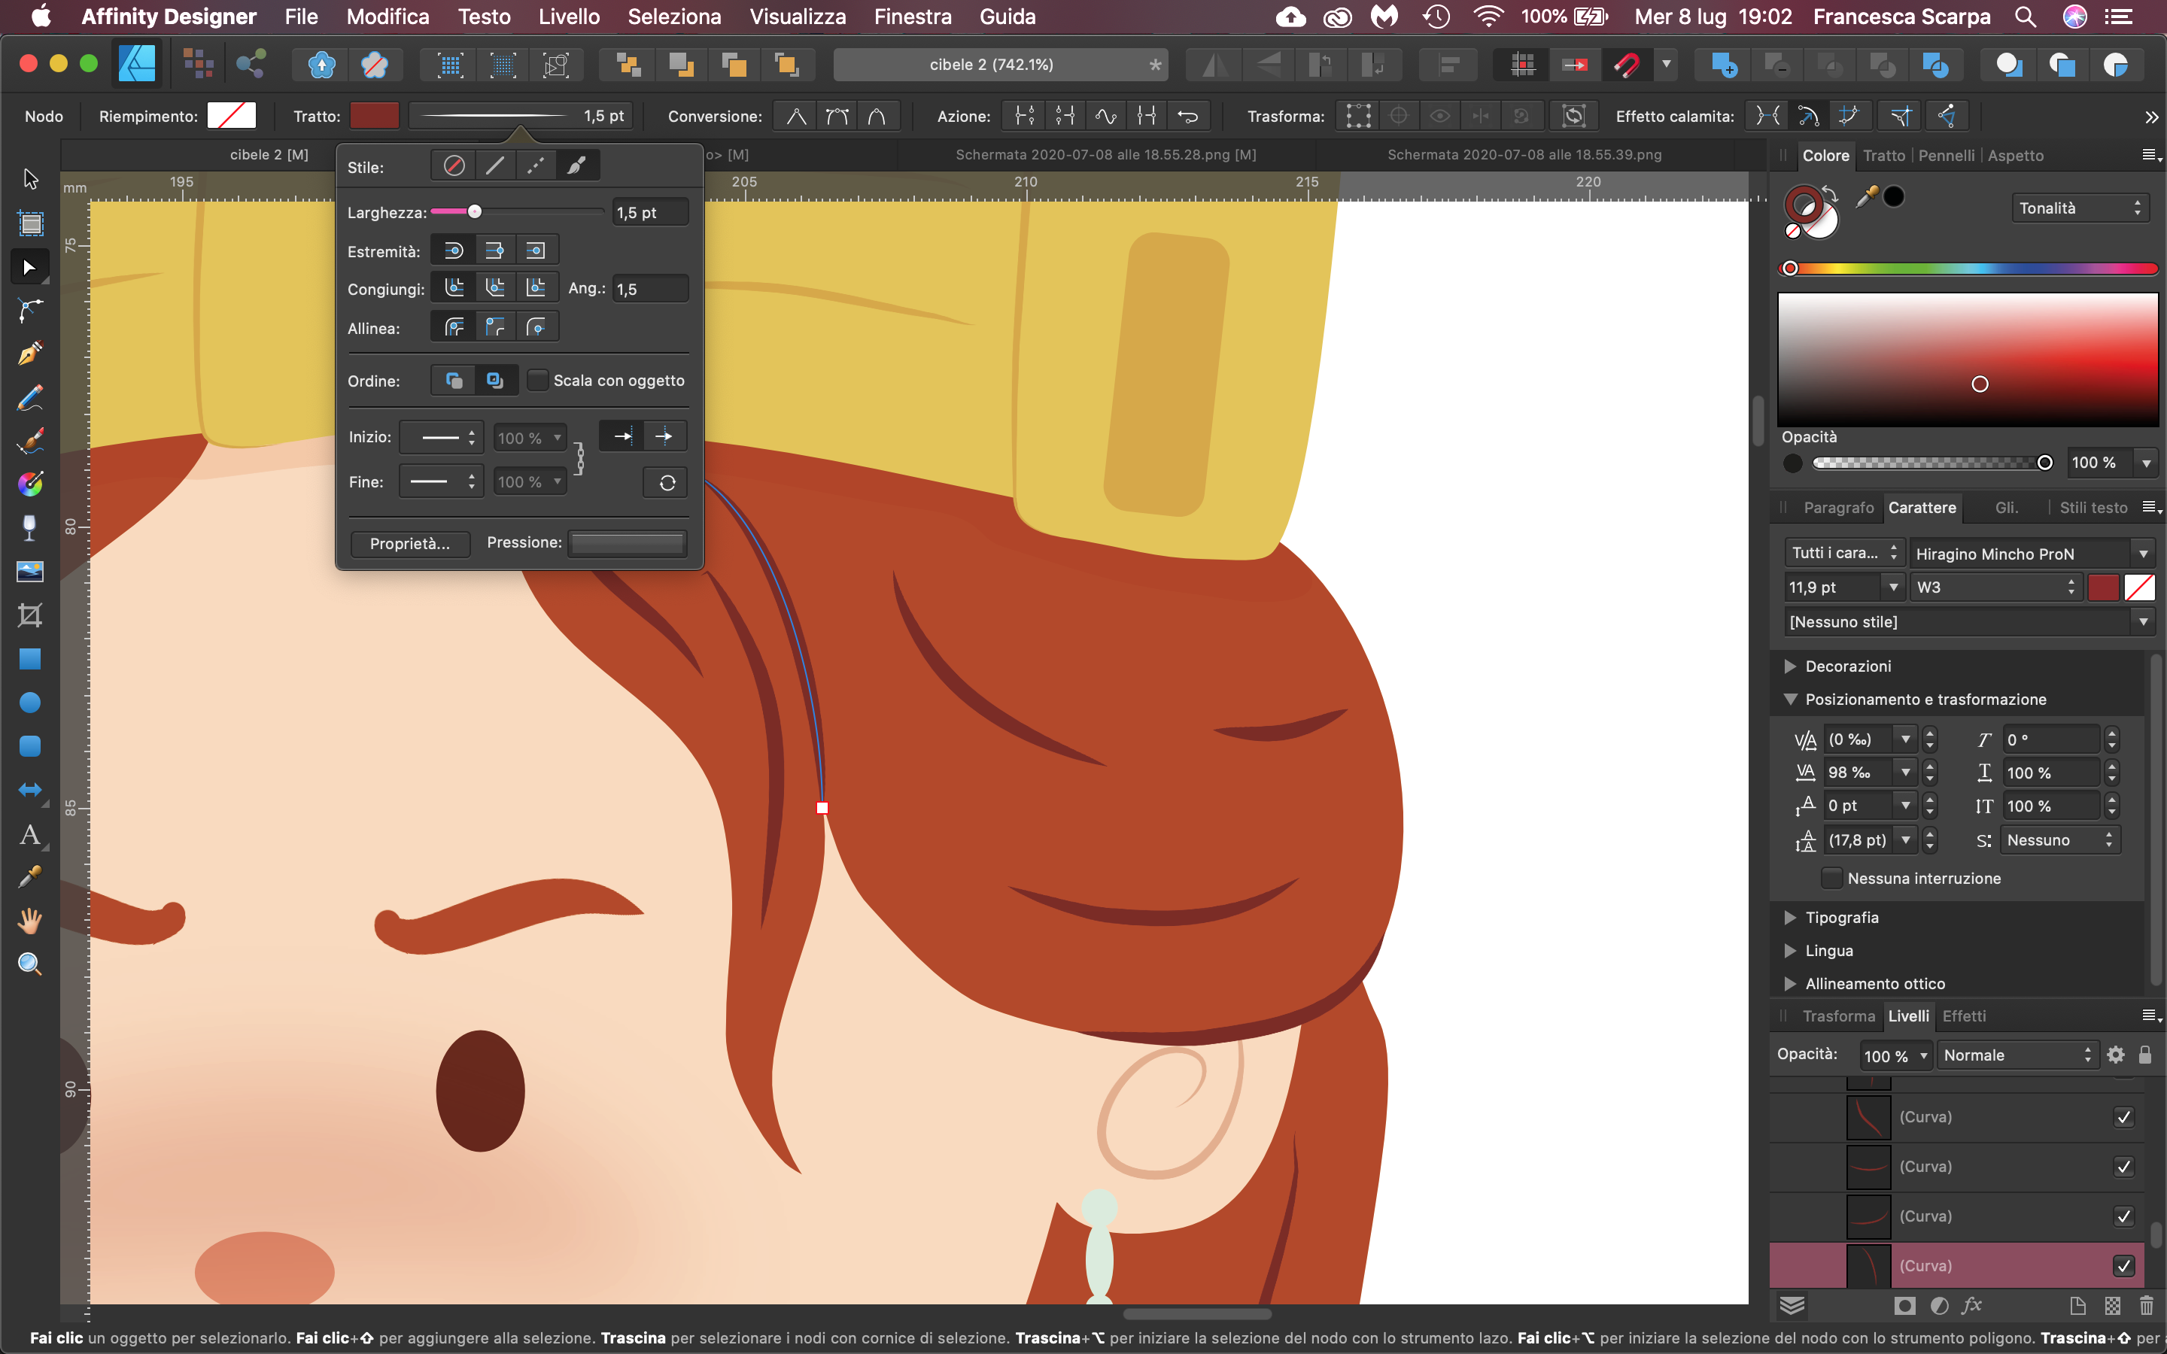Toggle visibility of first visible Curva layer
The height and width of the screenshot is (1354, 2167).
[x=2123, y=1117]
